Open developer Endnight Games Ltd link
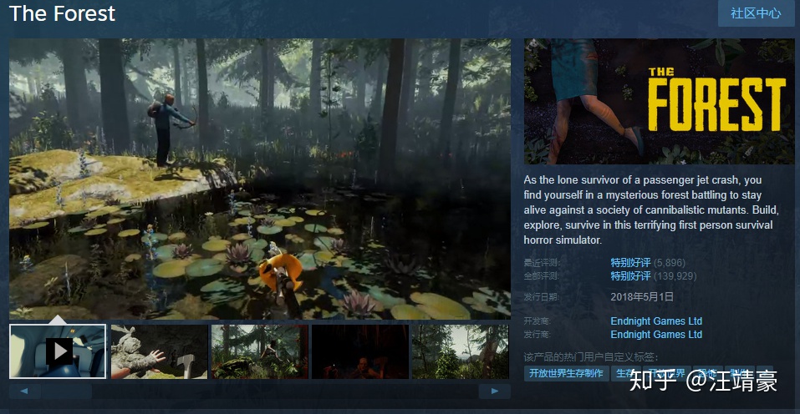This screenshot has height=414, width=800. click(x=656, y=321)
